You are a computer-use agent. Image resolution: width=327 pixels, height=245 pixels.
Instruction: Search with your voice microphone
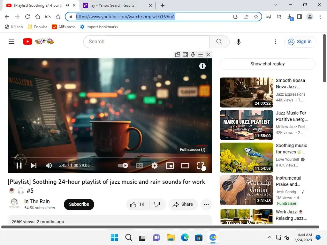[238, 42]
